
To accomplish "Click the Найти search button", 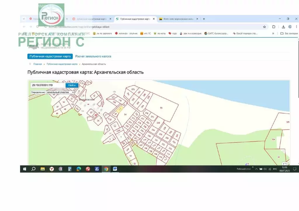I will (x=72, y=85).
